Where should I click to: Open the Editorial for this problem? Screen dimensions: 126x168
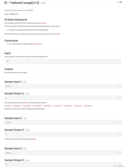point(43,3)
